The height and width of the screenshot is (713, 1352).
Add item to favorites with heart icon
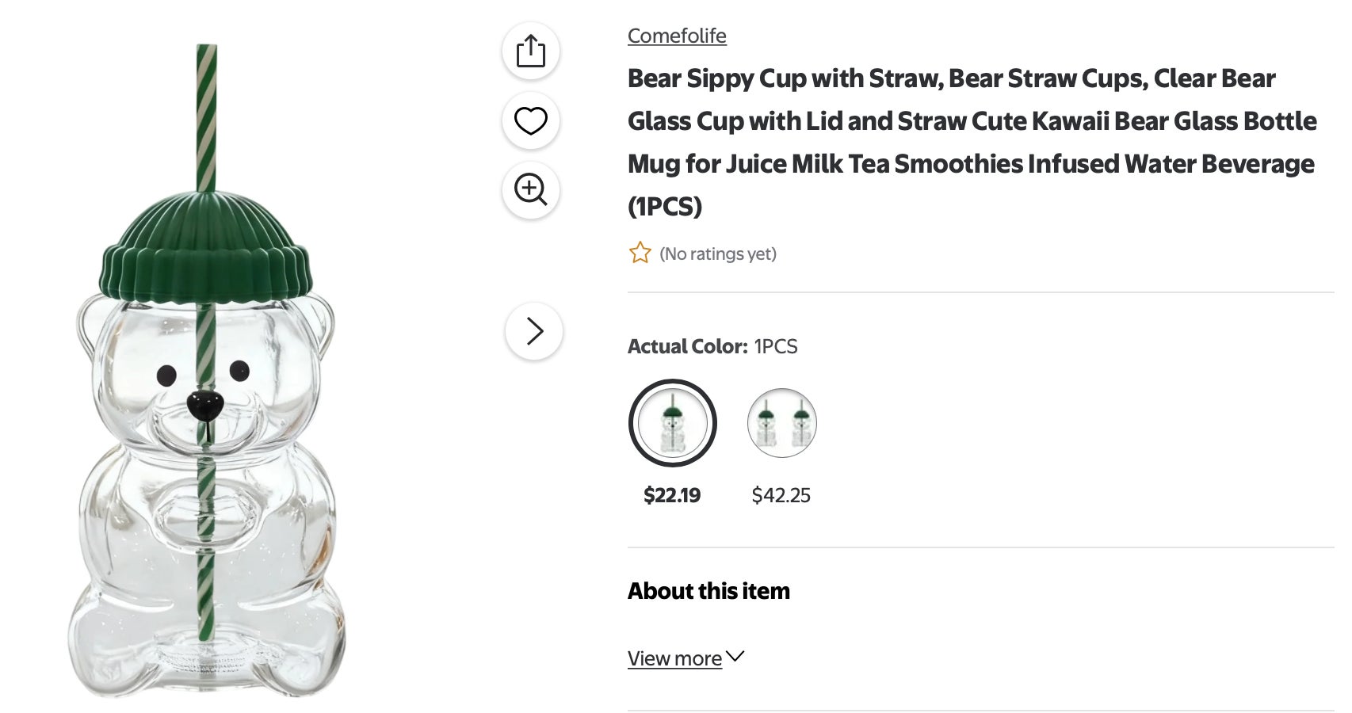(531, 121)
